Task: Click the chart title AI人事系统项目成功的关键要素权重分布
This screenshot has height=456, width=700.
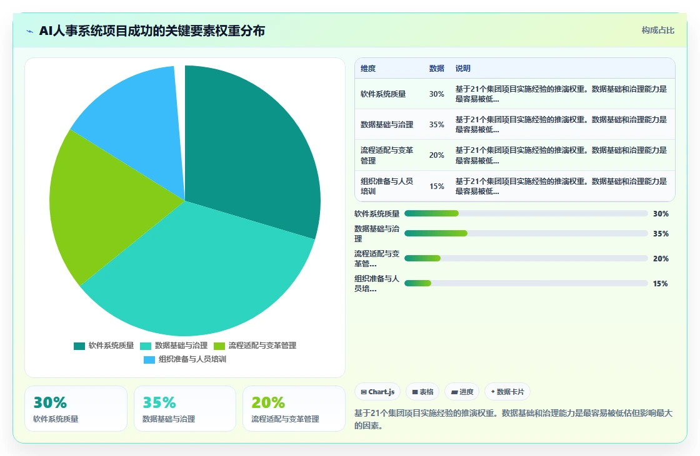Action: (152, 31)
